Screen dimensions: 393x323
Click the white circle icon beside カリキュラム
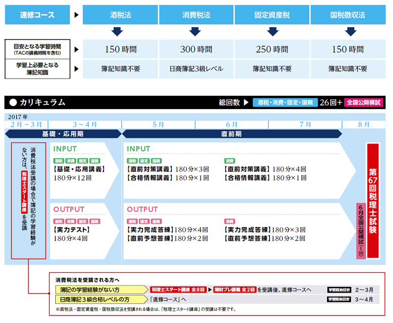pyautogui.click(x=12, y=102)
